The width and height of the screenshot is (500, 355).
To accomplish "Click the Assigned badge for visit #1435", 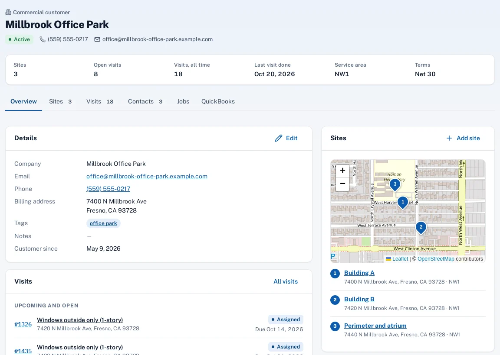I will 286,347.
